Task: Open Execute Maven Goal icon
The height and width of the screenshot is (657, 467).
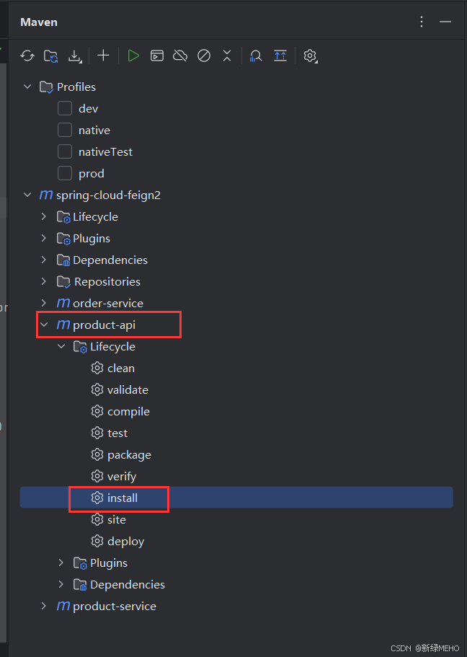Action: point(156,56)
